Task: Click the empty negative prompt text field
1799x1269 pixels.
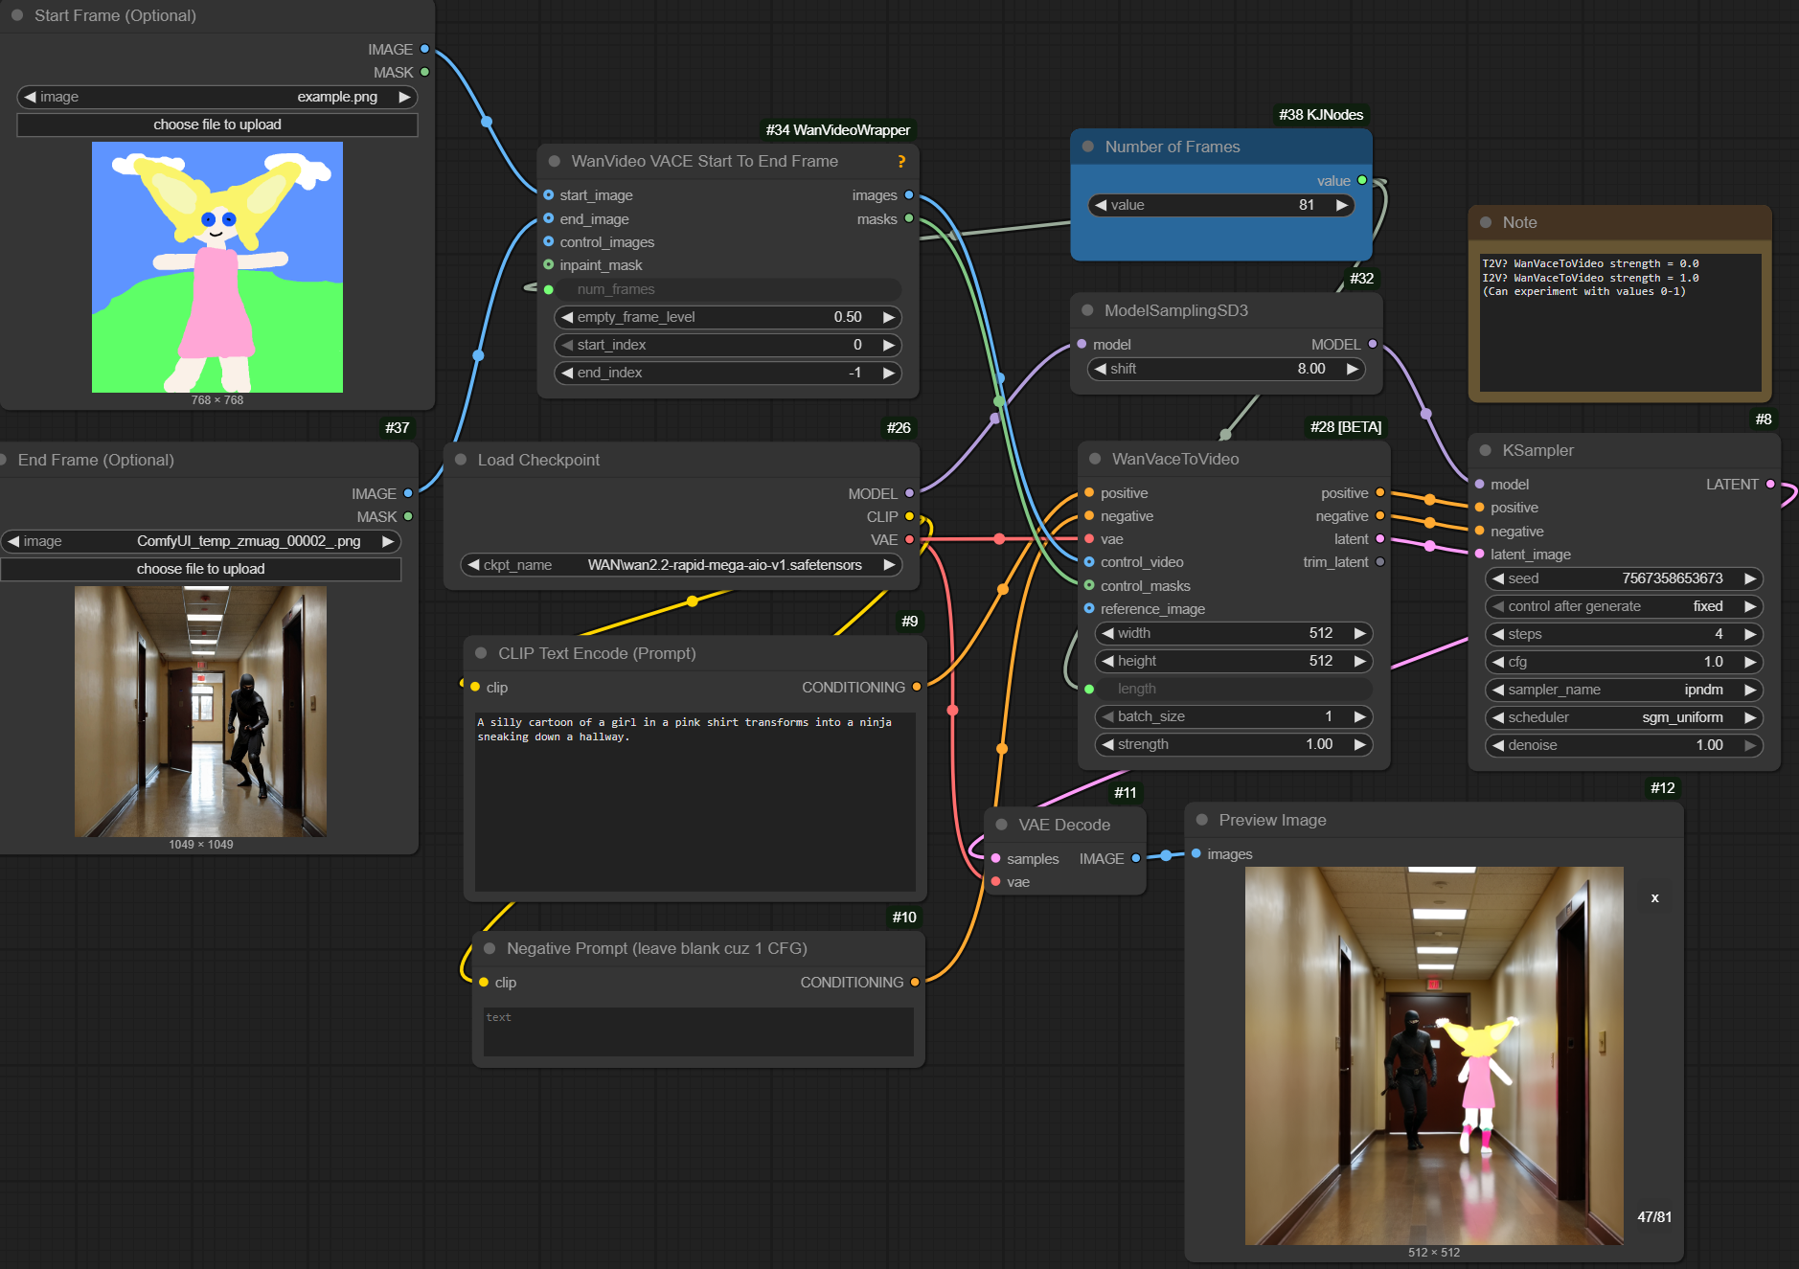Action: pos(697,1031)
